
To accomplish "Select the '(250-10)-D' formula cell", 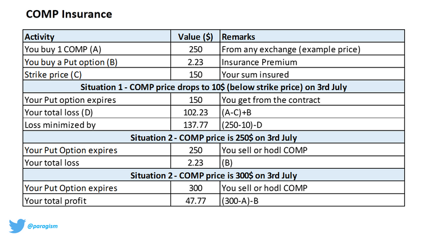I will (x=312, y=125).
